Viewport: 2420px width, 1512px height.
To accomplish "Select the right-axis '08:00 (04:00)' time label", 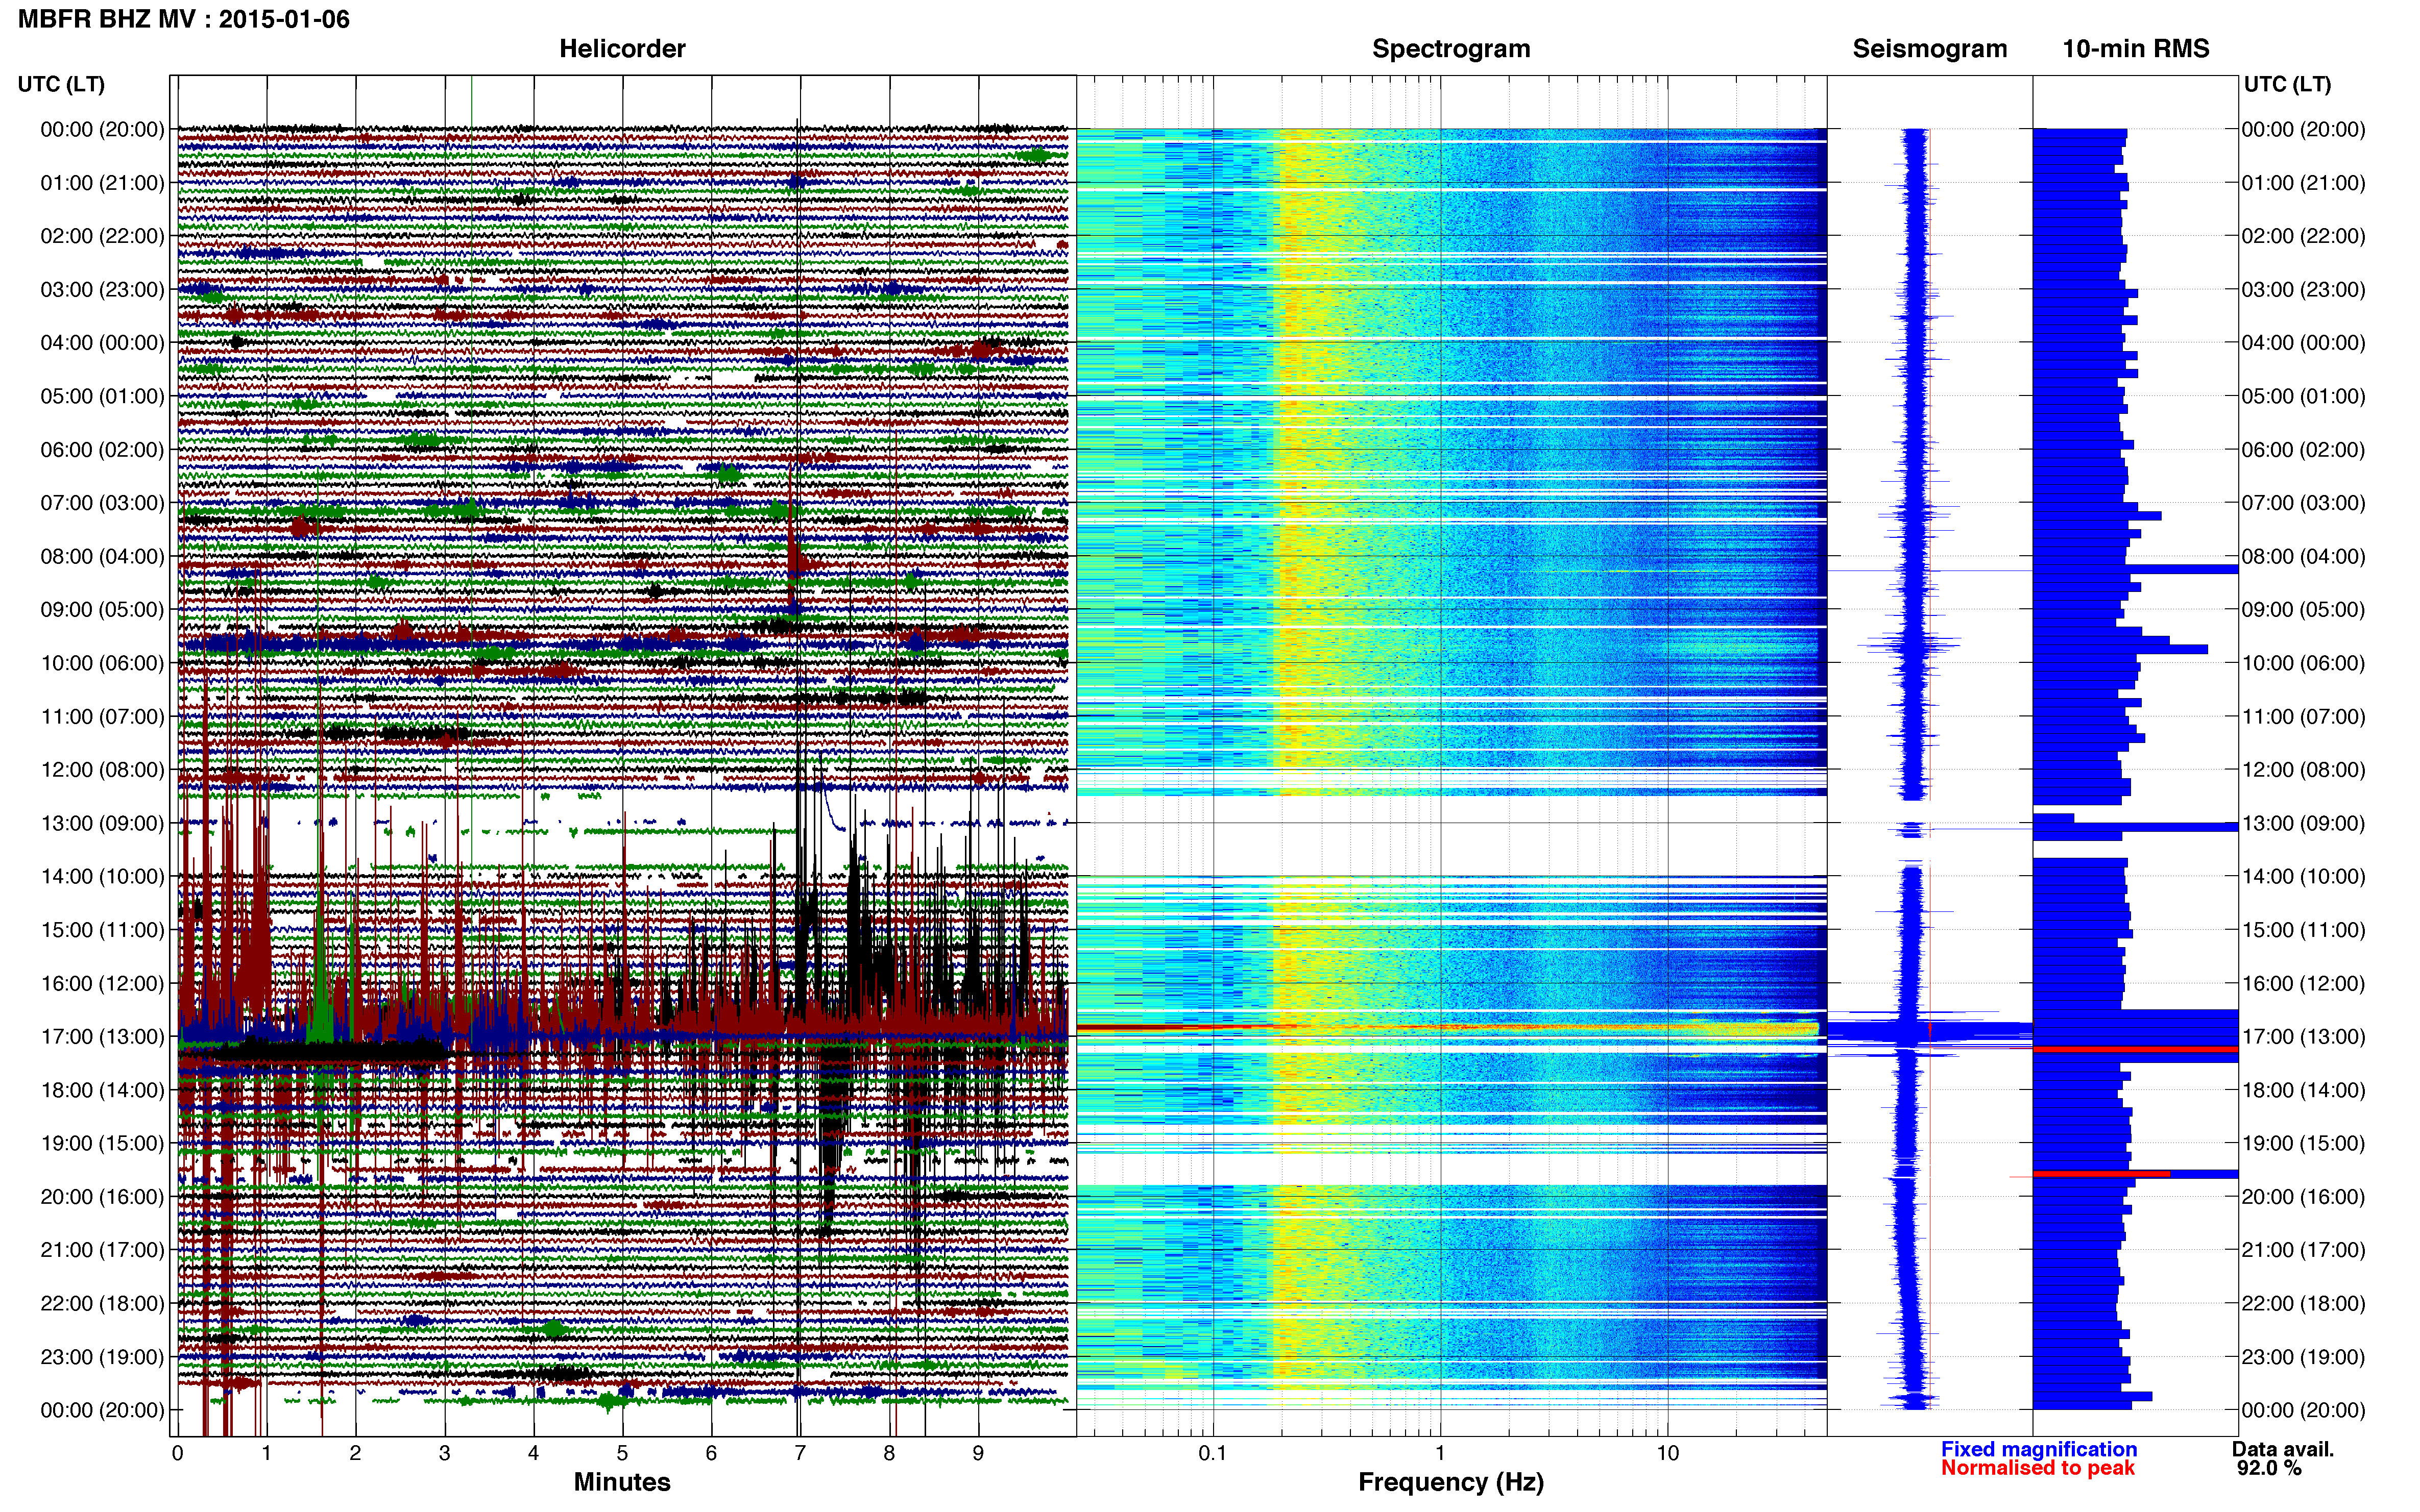I will [x=2303, y=556].
